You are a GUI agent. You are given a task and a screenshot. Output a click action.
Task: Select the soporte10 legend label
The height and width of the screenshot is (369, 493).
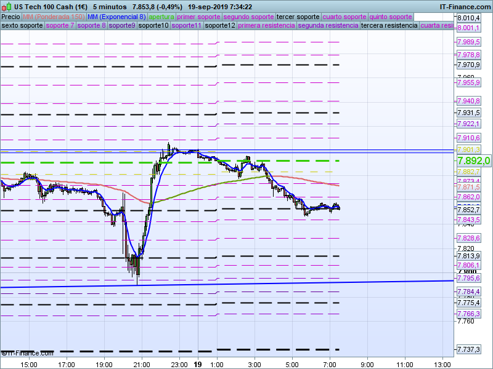[x=153, y=26]
